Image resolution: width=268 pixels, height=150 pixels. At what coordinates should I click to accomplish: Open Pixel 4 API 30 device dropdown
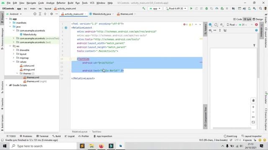176,8
